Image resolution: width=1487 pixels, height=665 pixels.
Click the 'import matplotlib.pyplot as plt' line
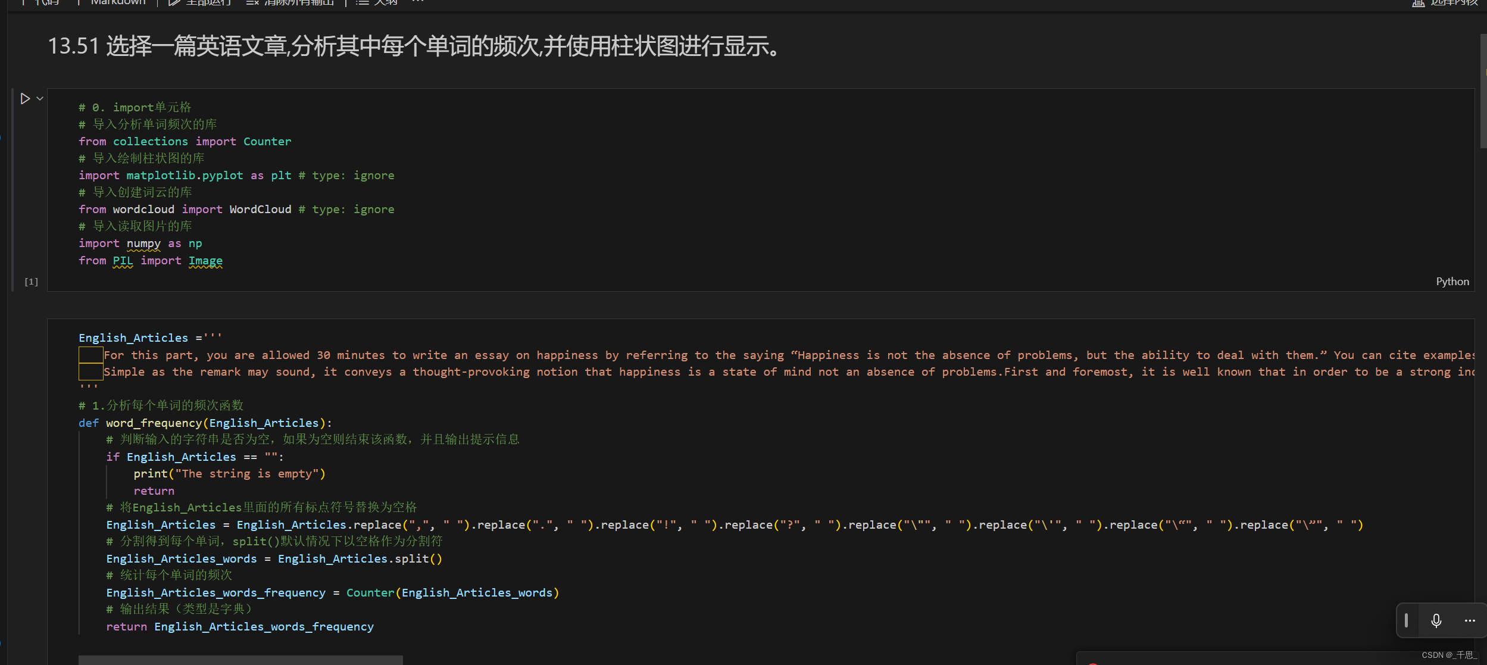click(236, 176)
